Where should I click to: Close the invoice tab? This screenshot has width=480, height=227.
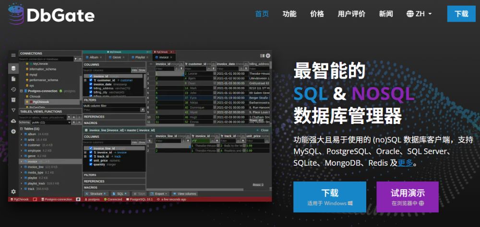pos(171,57)
